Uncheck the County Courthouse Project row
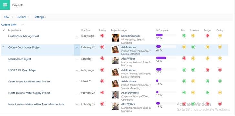Screen dimensions: 235x116 pos(3,46)
